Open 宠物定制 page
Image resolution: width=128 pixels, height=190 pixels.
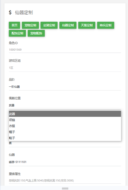tap(30, 25)
